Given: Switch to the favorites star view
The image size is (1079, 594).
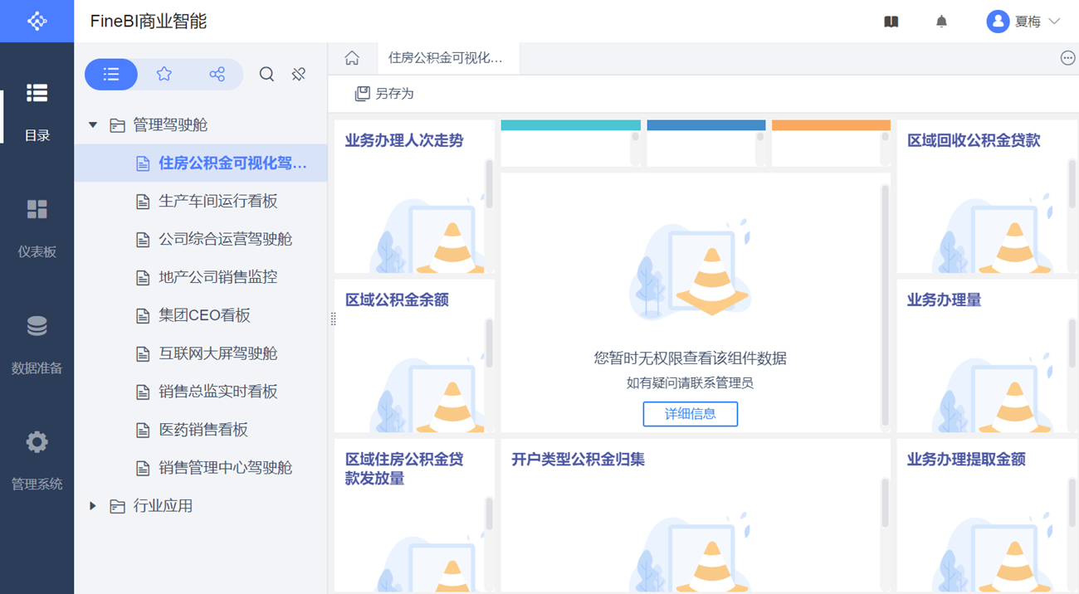Looking at the screenshot, I should [164, 75].
